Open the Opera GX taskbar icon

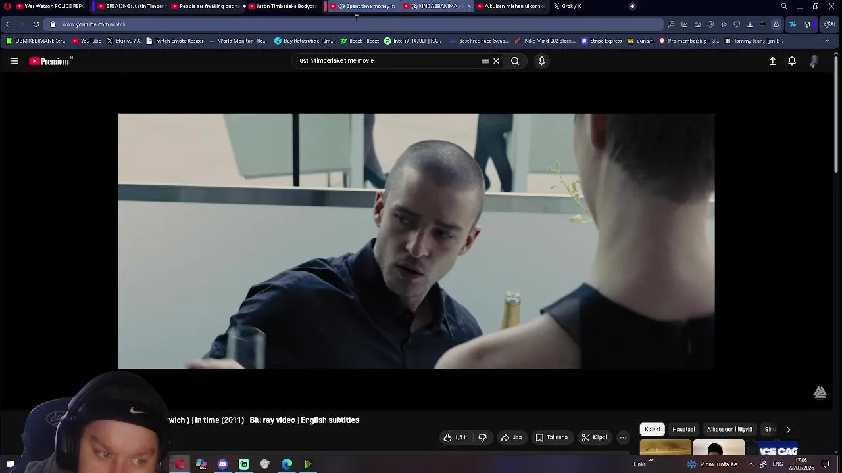click(x=180, y=464)
